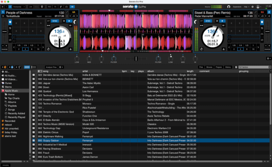Open the mixer settings gear dropdown at right

[x=269, y=58]
